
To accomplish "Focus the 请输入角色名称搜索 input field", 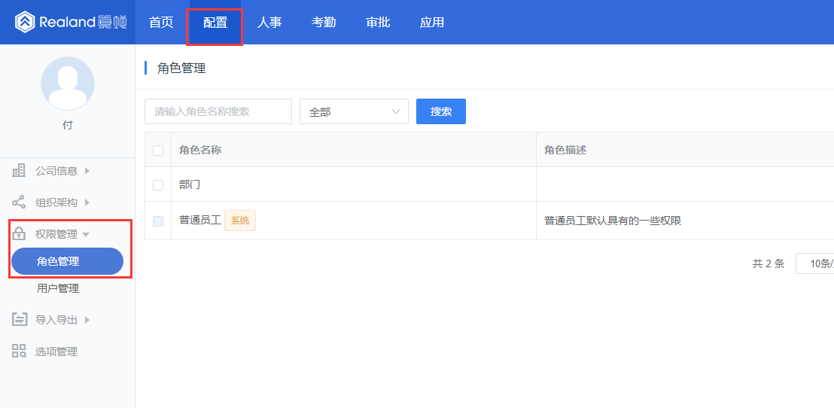I will 218,111.
